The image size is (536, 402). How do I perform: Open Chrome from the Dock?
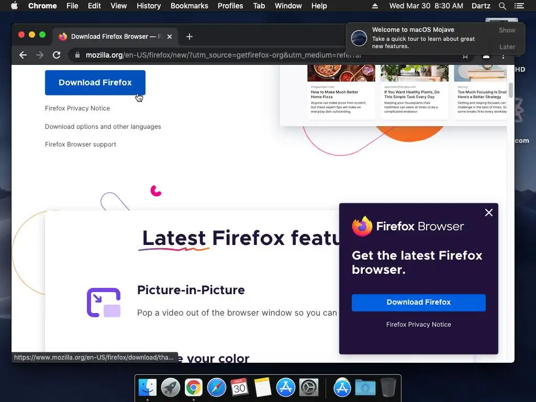pyautogui.click(x=194, y=388)
